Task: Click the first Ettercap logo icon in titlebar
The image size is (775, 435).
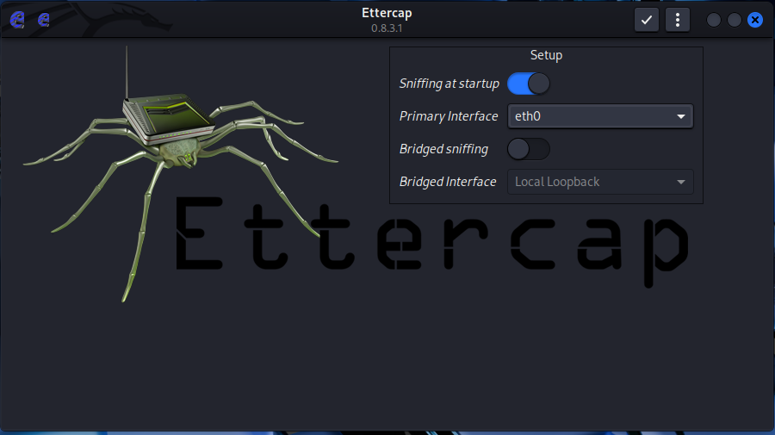Action: pos(17,20)
